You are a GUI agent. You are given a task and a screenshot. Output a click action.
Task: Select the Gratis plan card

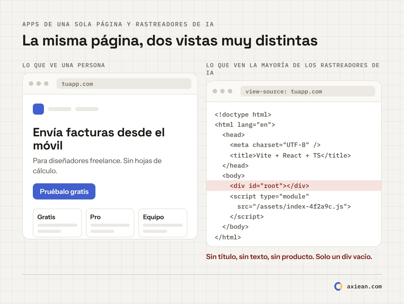pyautogui.click(x=57, y=223)
